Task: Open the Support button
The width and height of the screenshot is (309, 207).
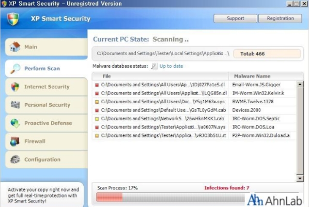Action: point(235,18)
